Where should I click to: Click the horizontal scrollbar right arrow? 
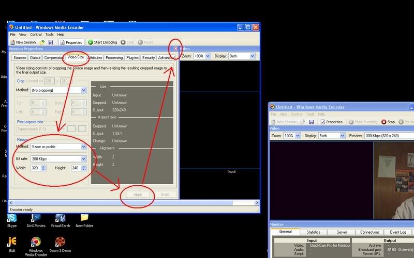click(257, 203)
